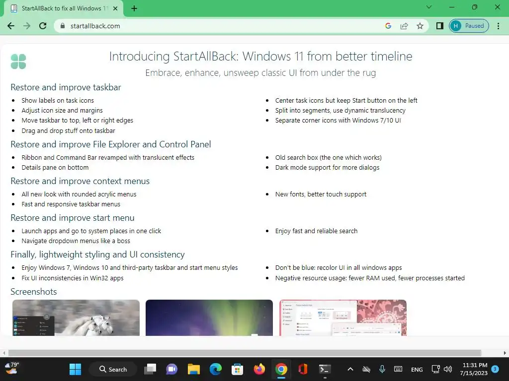This screenshot has width=509, height=381.
Task: Click "Drag and drop stuff onto taskbar"
Action: pos(68,130)
